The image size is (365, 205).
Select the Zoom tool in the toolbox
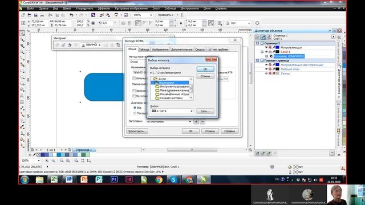(22, 52)
